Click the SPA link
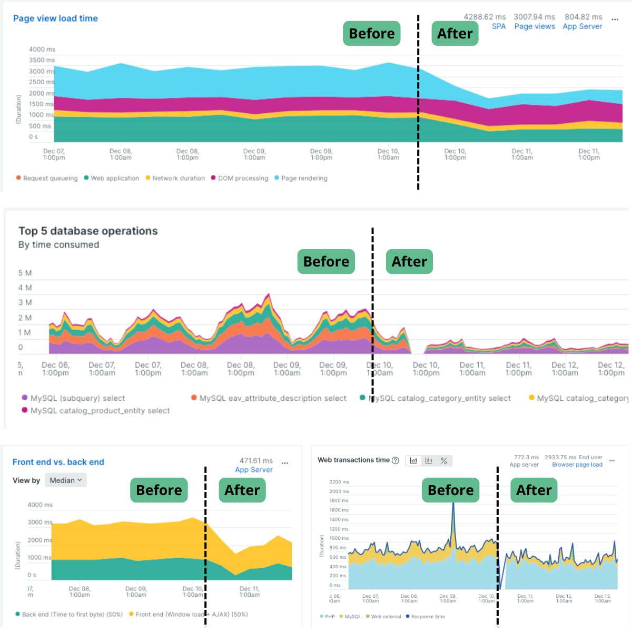Viewport: 632px width, 632px height. tap(498, 26)
